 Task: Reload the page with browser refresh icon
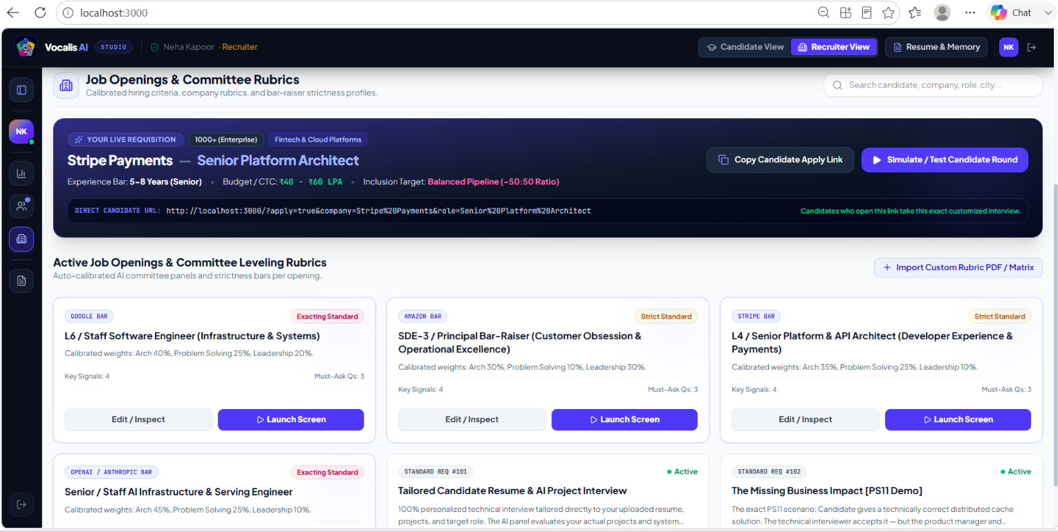click(x=40, y=12)
